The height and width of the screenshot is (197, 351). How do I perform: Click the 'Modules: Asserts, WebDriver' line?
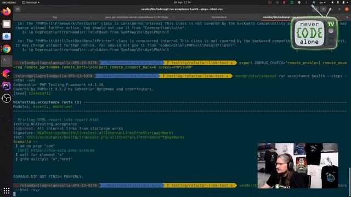(43, 107)
